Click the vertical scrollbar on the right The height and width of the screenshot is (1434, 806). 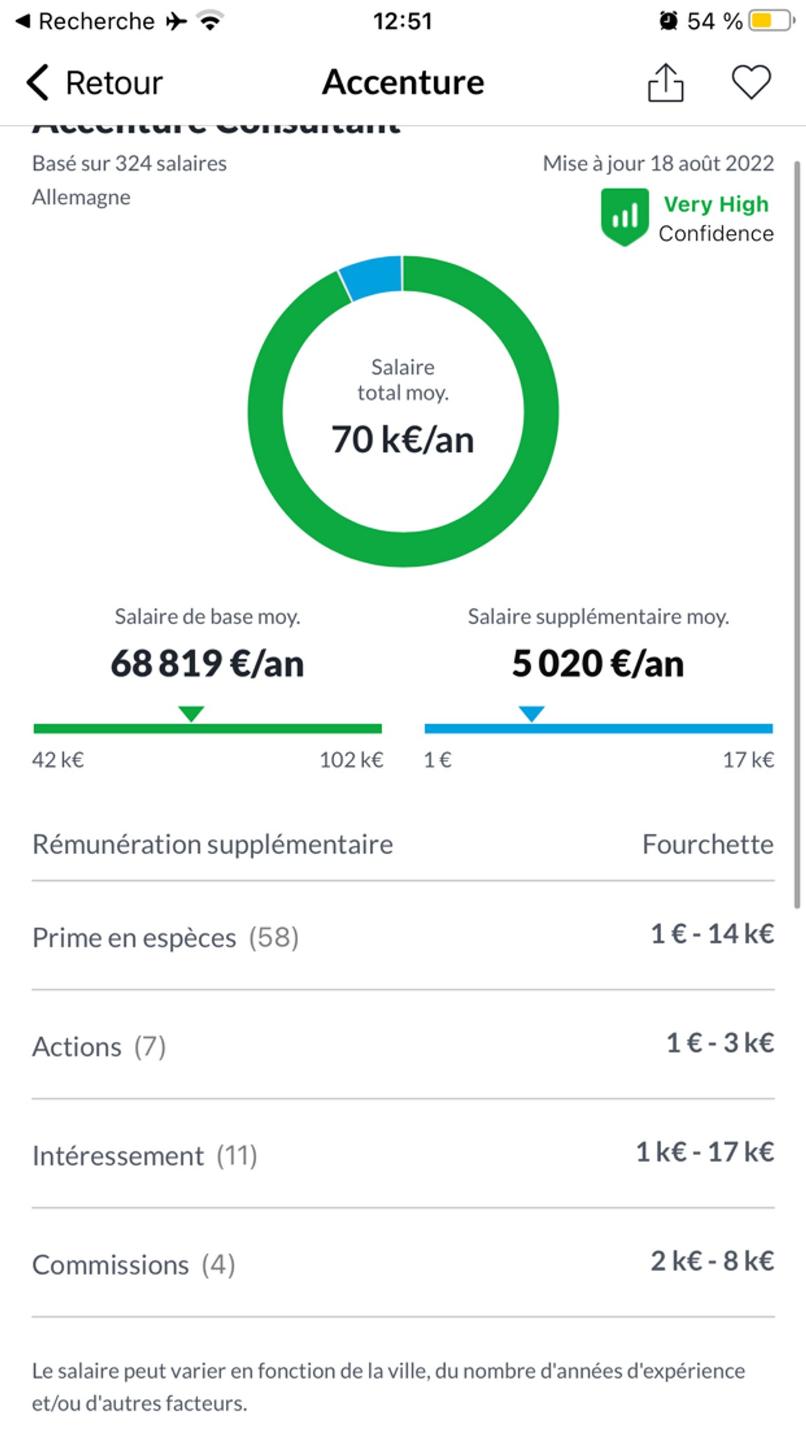click(x=797, y=535)
